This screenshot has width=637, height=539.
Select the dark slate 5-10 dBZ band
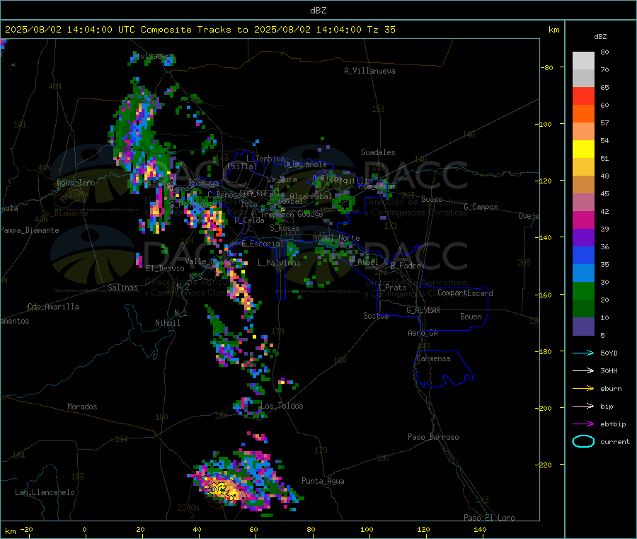[583, 327]
